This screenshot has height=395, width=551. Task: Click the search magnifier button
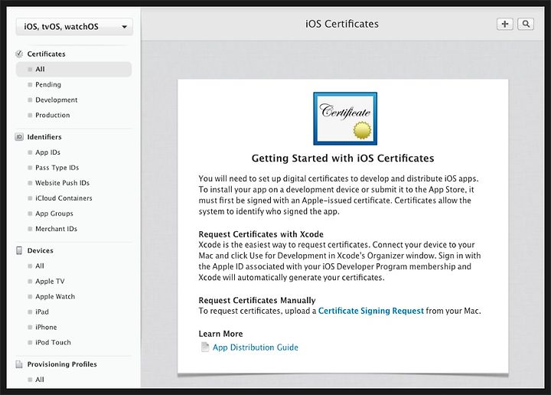(526, 24)
